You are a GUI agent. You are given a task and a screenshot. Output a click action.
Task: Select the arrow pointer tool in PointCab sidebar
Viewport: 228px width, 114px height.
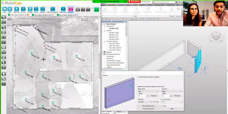4,17
